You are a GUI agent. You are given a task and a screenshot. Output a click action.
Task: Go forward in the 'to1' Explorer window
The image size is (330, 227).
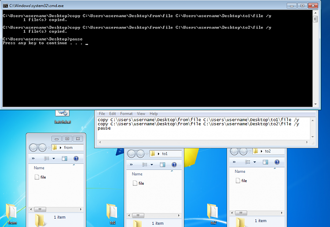point(140,154)
